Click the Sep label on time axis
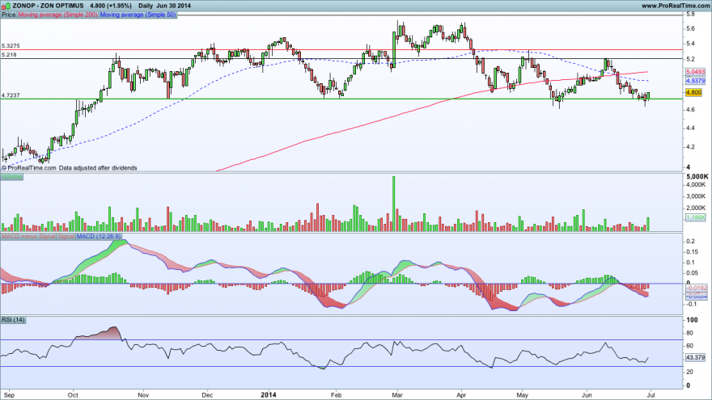Image resolution: width=712 pixels, height=400 pixels. [x=9, y=395]
